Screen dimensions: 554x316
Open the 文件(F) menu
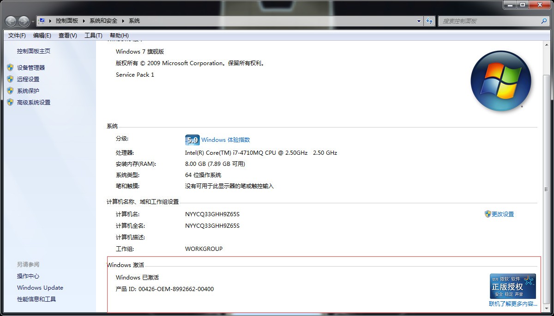(17, 36)
